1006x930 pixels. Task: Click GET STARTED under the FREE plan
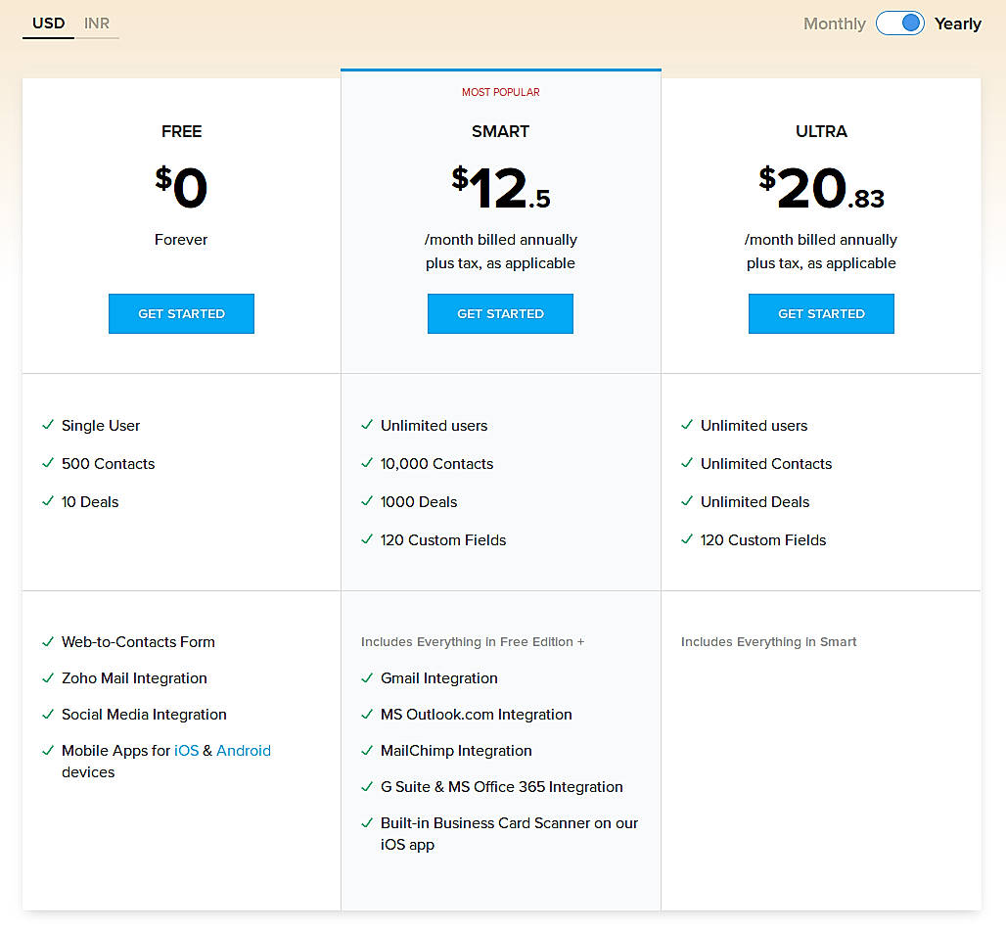(x=181, y=313)
